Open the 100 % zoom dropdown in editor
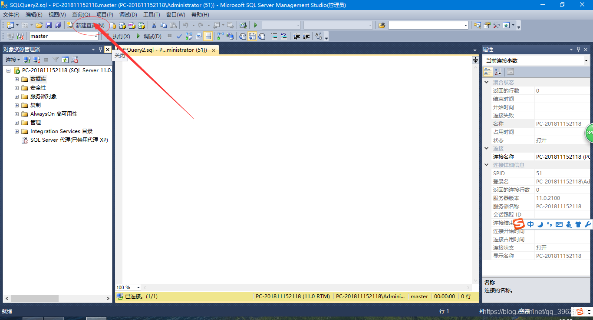The height and width of the screenshot is (320, 593). point(138,287)
